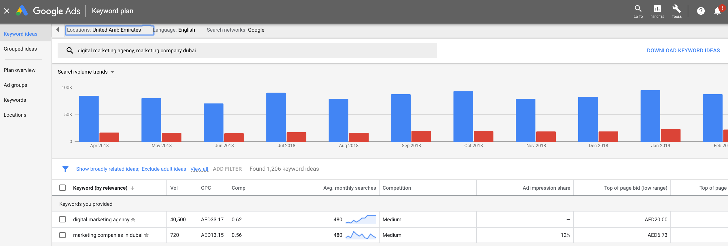Check the digital marketing agency row checkbox
The image size is (728, 246).
pos(62,220)
